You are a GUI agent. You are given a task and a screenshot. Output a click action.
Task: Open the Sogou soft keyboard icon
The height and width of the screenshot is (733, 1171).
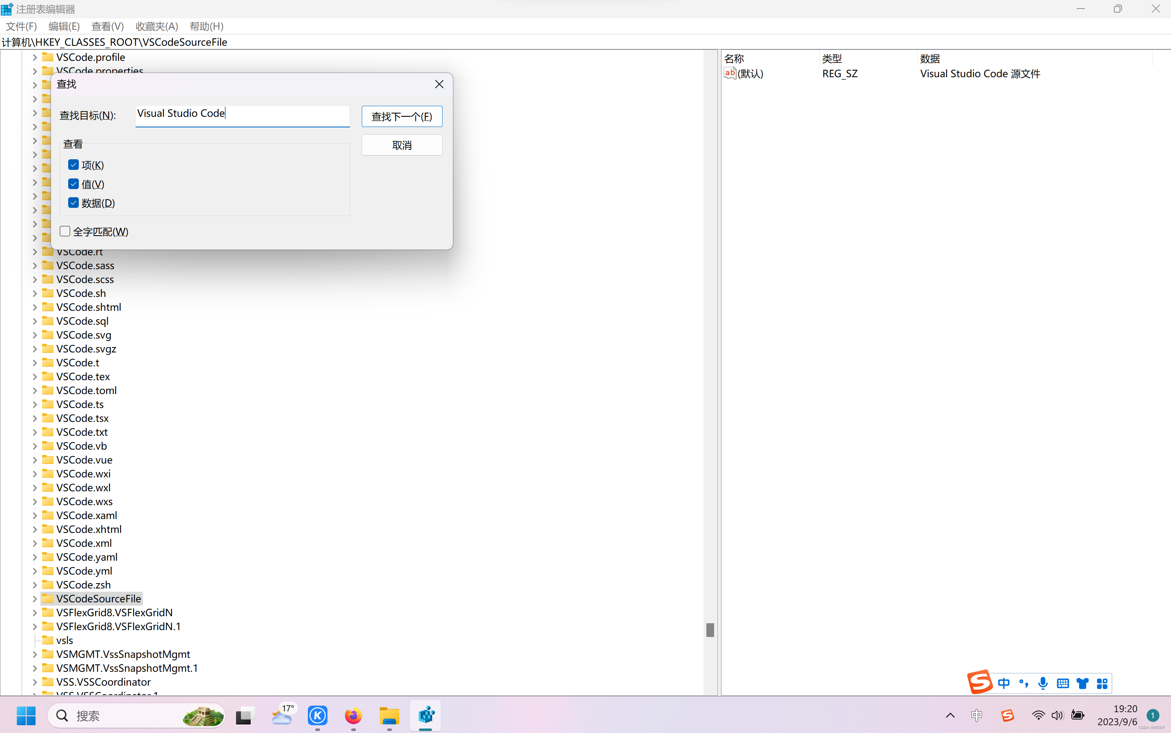[x=1062, y=684]
